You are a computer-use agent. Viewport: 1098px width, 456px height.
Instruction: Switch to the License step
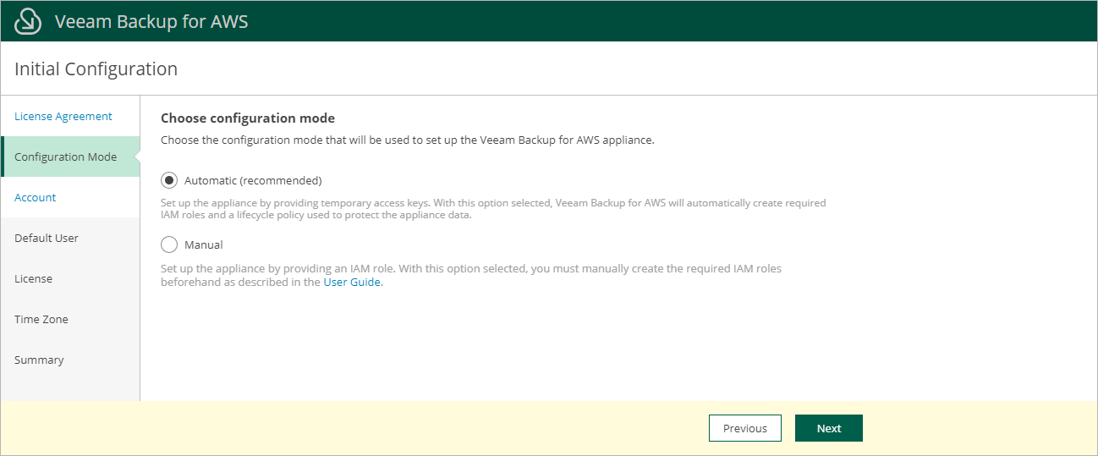34,278
